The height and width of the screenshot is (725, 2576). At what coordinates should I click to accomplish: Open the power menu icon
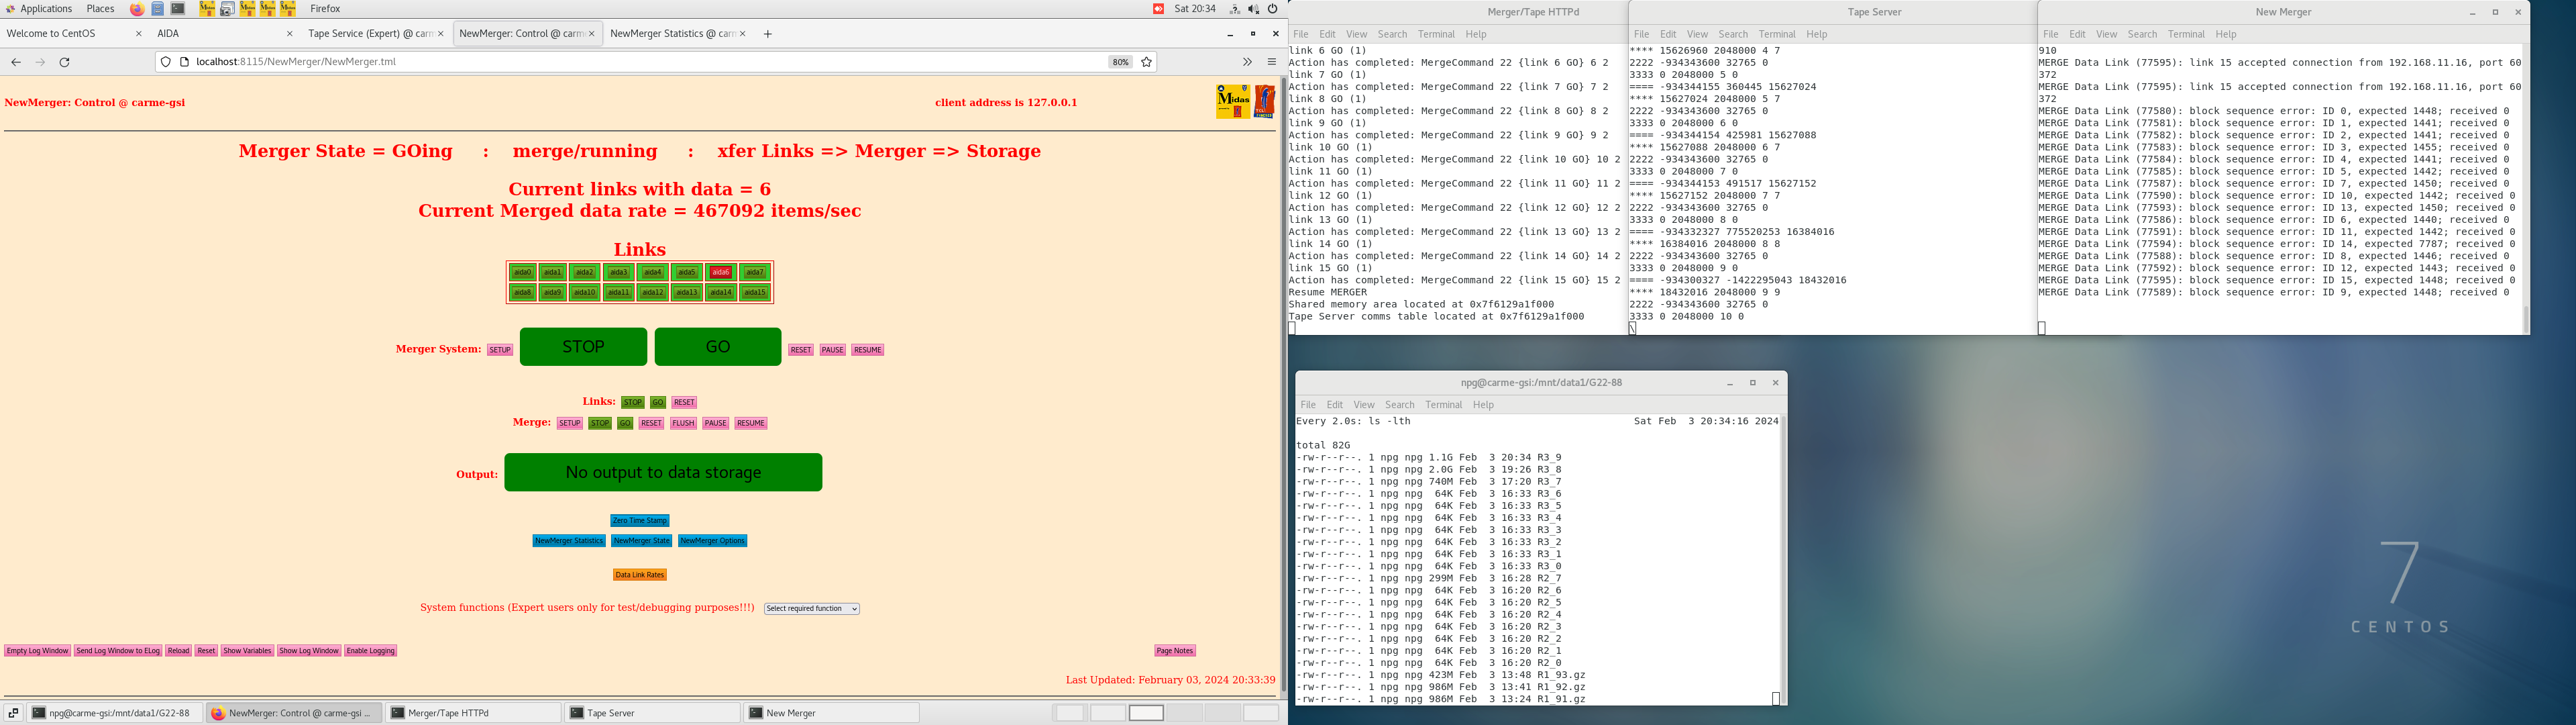(1273, 9)
